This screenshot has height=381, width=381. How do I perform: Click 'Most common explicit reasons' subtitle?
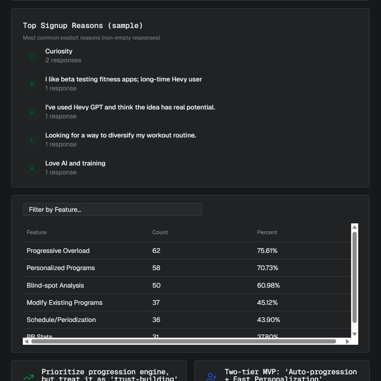point(92,38)
